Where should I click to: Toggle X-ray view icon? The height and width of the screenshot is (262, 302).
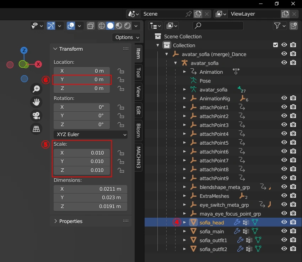click(91, 26)
